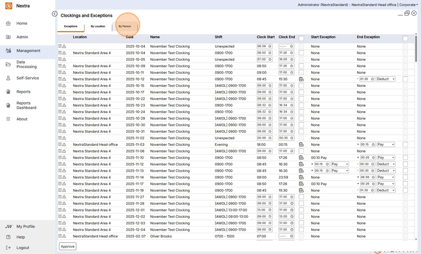
Task: Open start exception Pay dropdown on 2025-11-12 row
Action: [340, 164]
